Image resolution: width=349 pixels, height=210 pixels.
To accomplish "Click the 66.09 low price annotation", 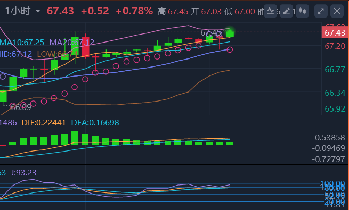I will coord(21,107).
